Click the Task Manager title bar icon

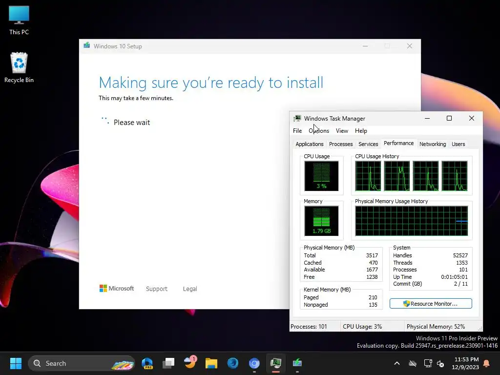tap(297, 118)
